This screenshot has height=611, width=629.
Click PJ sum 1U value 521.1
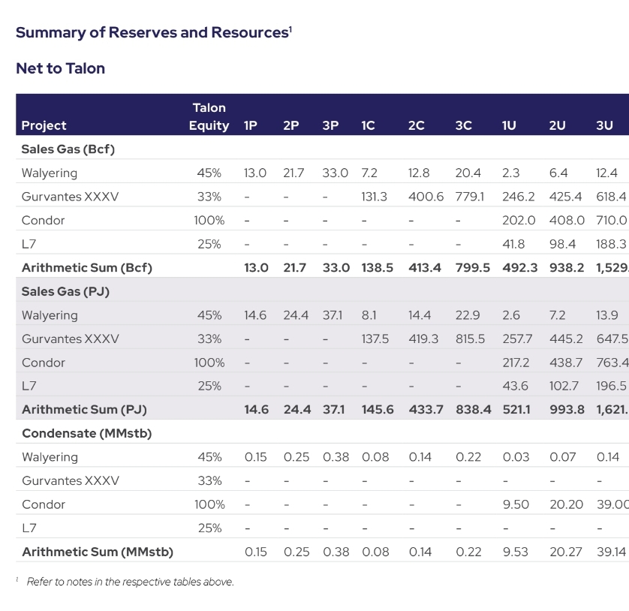click(516, 410)
